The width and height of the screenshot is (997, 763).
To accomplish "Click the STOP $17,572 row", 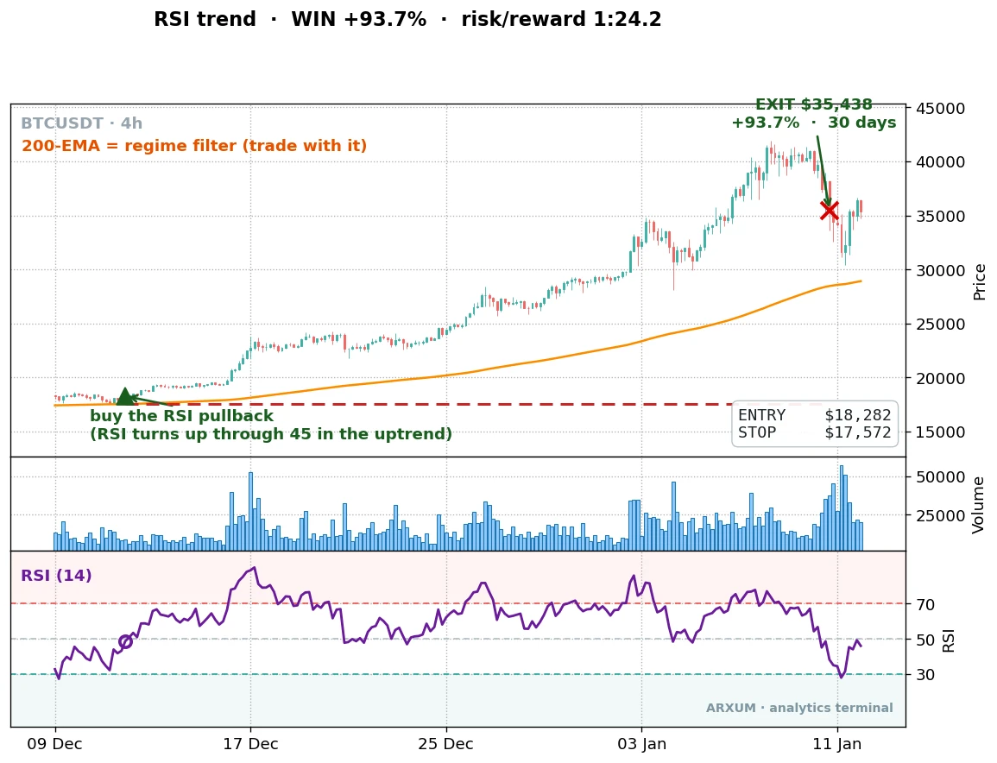I will pyautogui.click(x=815, y=433).
